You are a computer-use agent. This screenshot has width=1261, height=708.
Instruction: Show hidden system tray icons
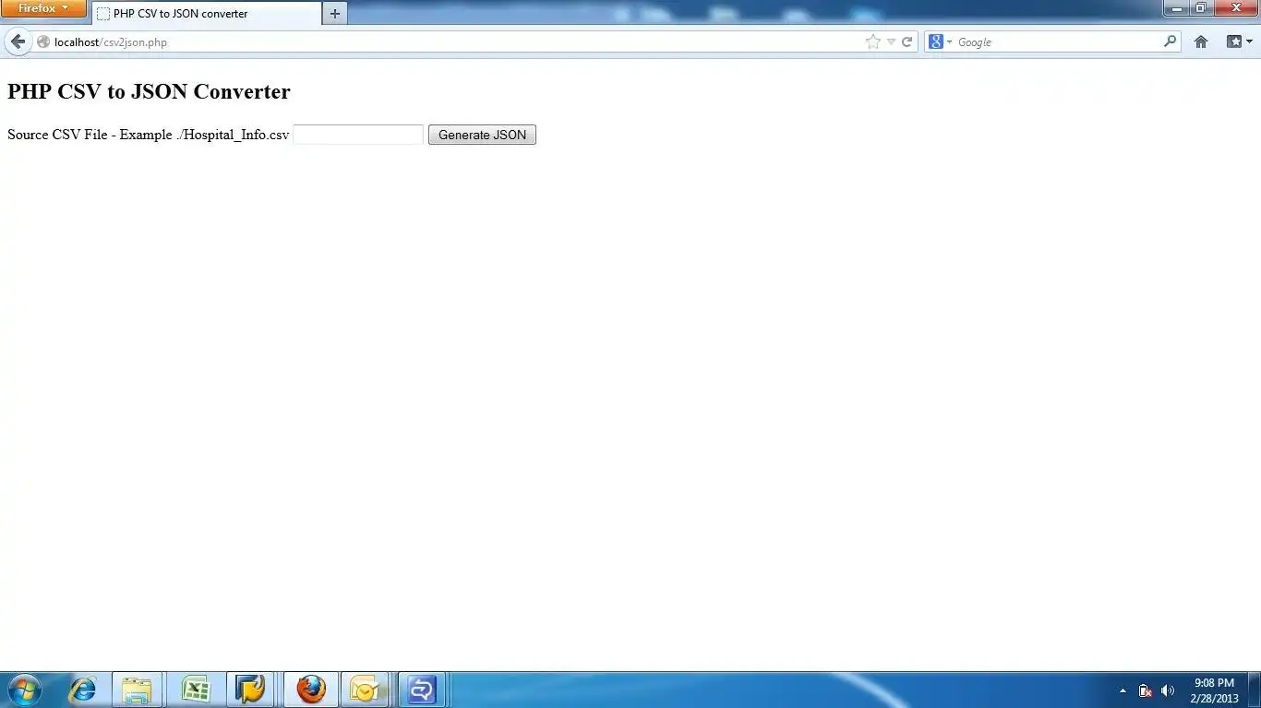click(x=1123, y=690)
